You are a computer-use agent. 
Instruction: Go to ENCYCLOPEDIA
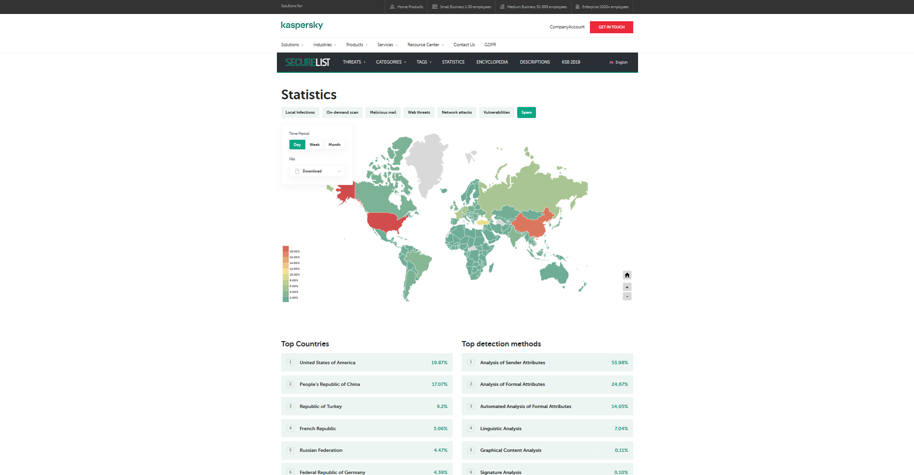(x=492, y=62)
